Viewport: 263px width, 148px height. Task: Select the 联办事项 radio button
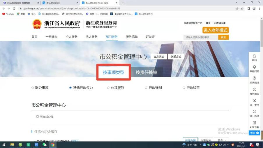(x=33, y=88)
